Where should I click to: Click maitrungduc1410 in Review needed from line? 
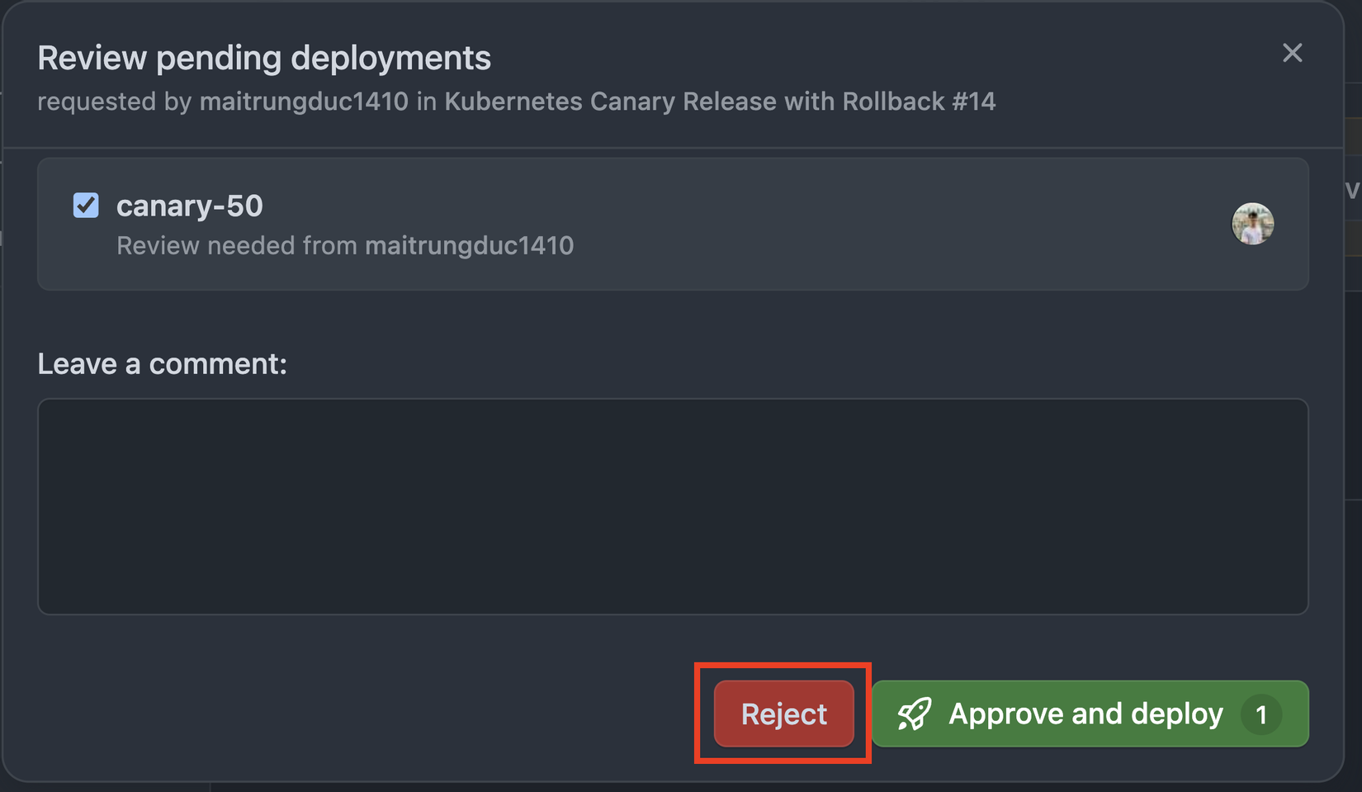tap(470, 245)
